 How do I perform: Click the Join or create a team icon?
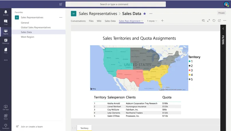(17, 127)
